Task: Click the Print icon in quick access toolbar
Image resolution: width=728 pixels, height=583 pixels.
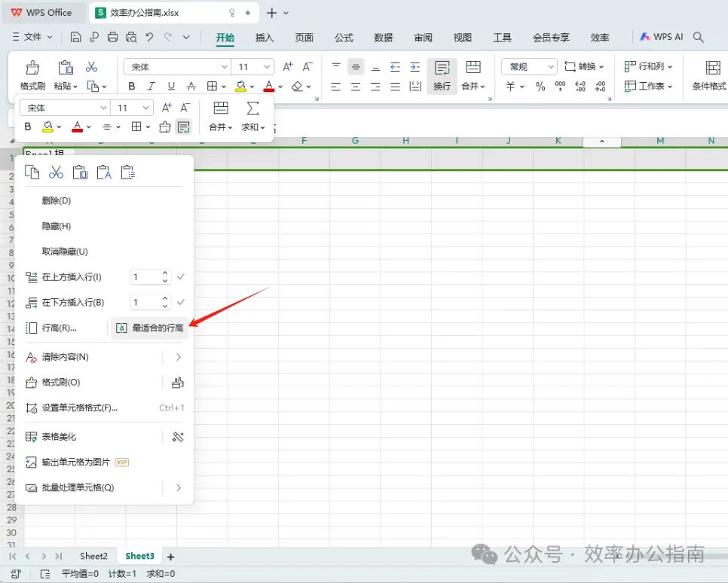Action: 112,37
